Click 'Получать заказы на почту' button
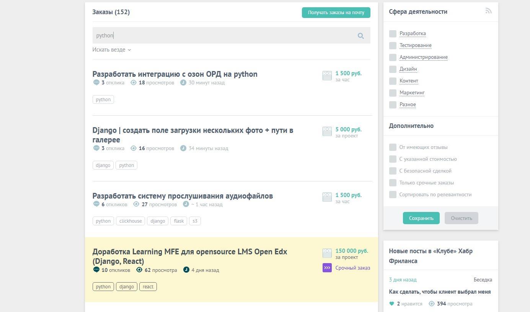The height and width of the screenshot is (312, 530). [x=336, y=13]
